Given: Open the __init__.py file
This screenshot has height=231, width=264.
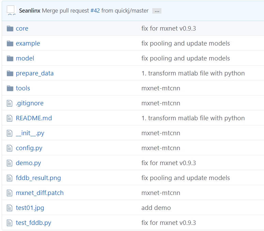Looking at the screenshot, I should 30,133.
